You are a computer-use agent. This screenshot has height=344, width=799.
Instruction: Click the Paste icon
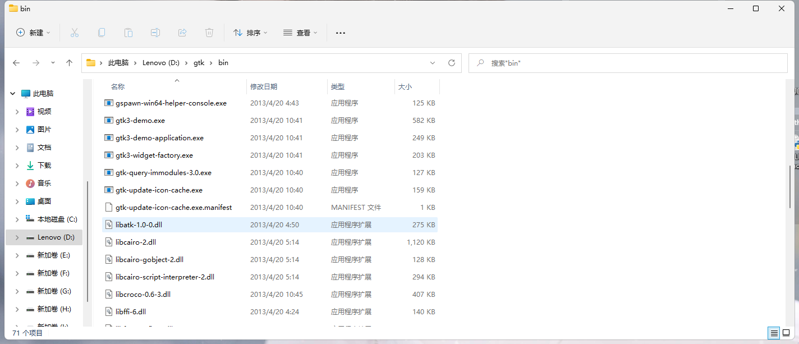[x=128, y=33]
